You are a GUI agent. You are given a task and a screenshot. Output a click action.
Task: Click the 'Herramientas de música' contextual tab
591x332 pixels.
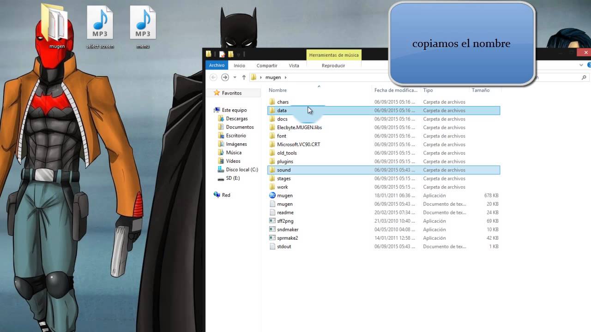pos(334,55)
